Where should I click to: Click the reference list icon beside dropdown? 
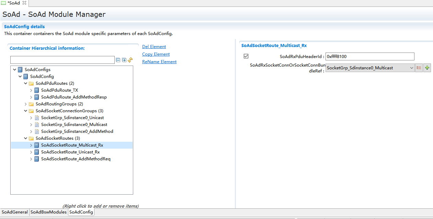tap(419, 68)
